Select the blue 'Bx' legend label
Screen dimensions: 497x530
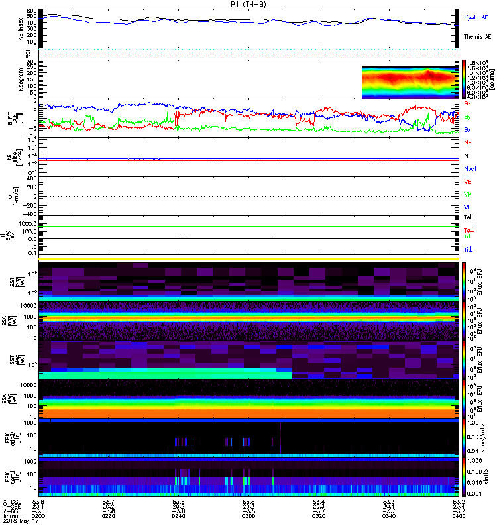coord(467,130)
